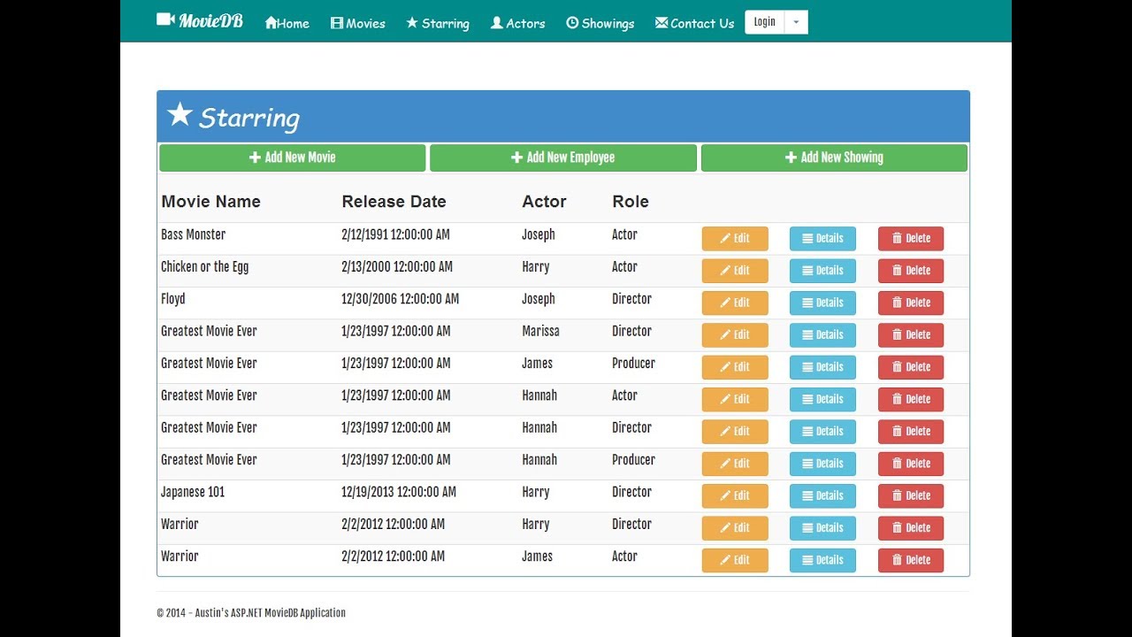Delete the Japanese 101 row

pos(911,495)
